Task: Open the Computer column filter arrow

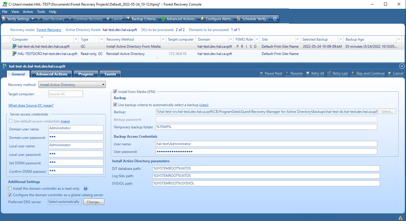Action: click(76, 39)
